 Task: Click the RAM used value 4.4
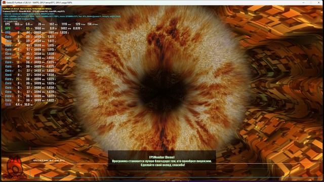point(17,105)
